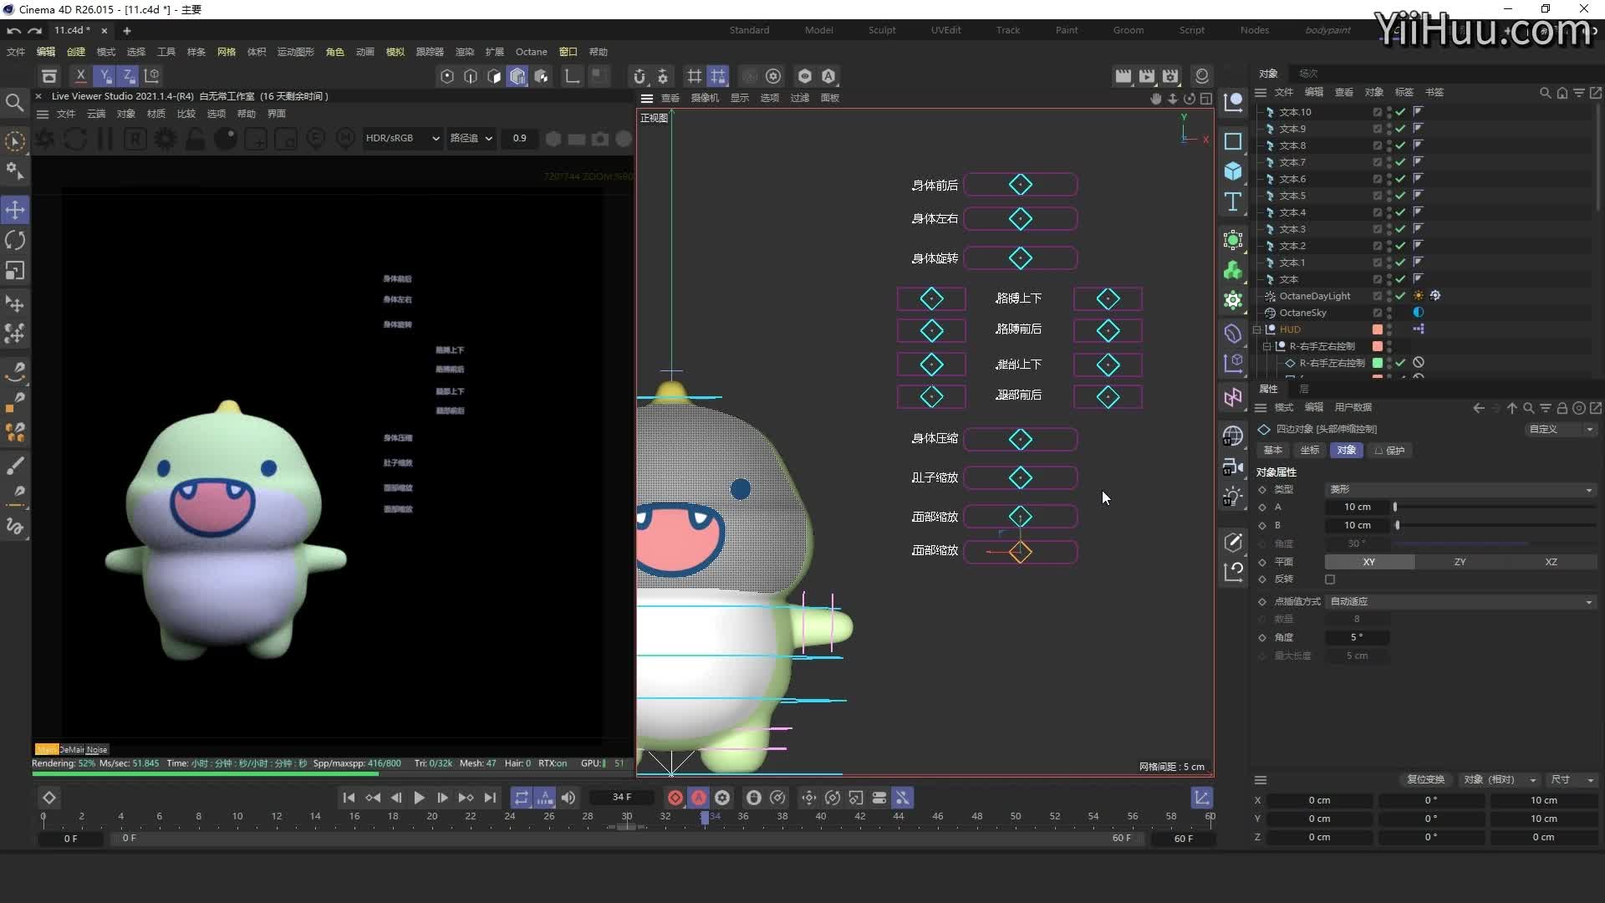Image resolution: width=1605 pixels, height=903 pixels.
Task: Toggle timeline sound speaker icon
Action: 568,798
